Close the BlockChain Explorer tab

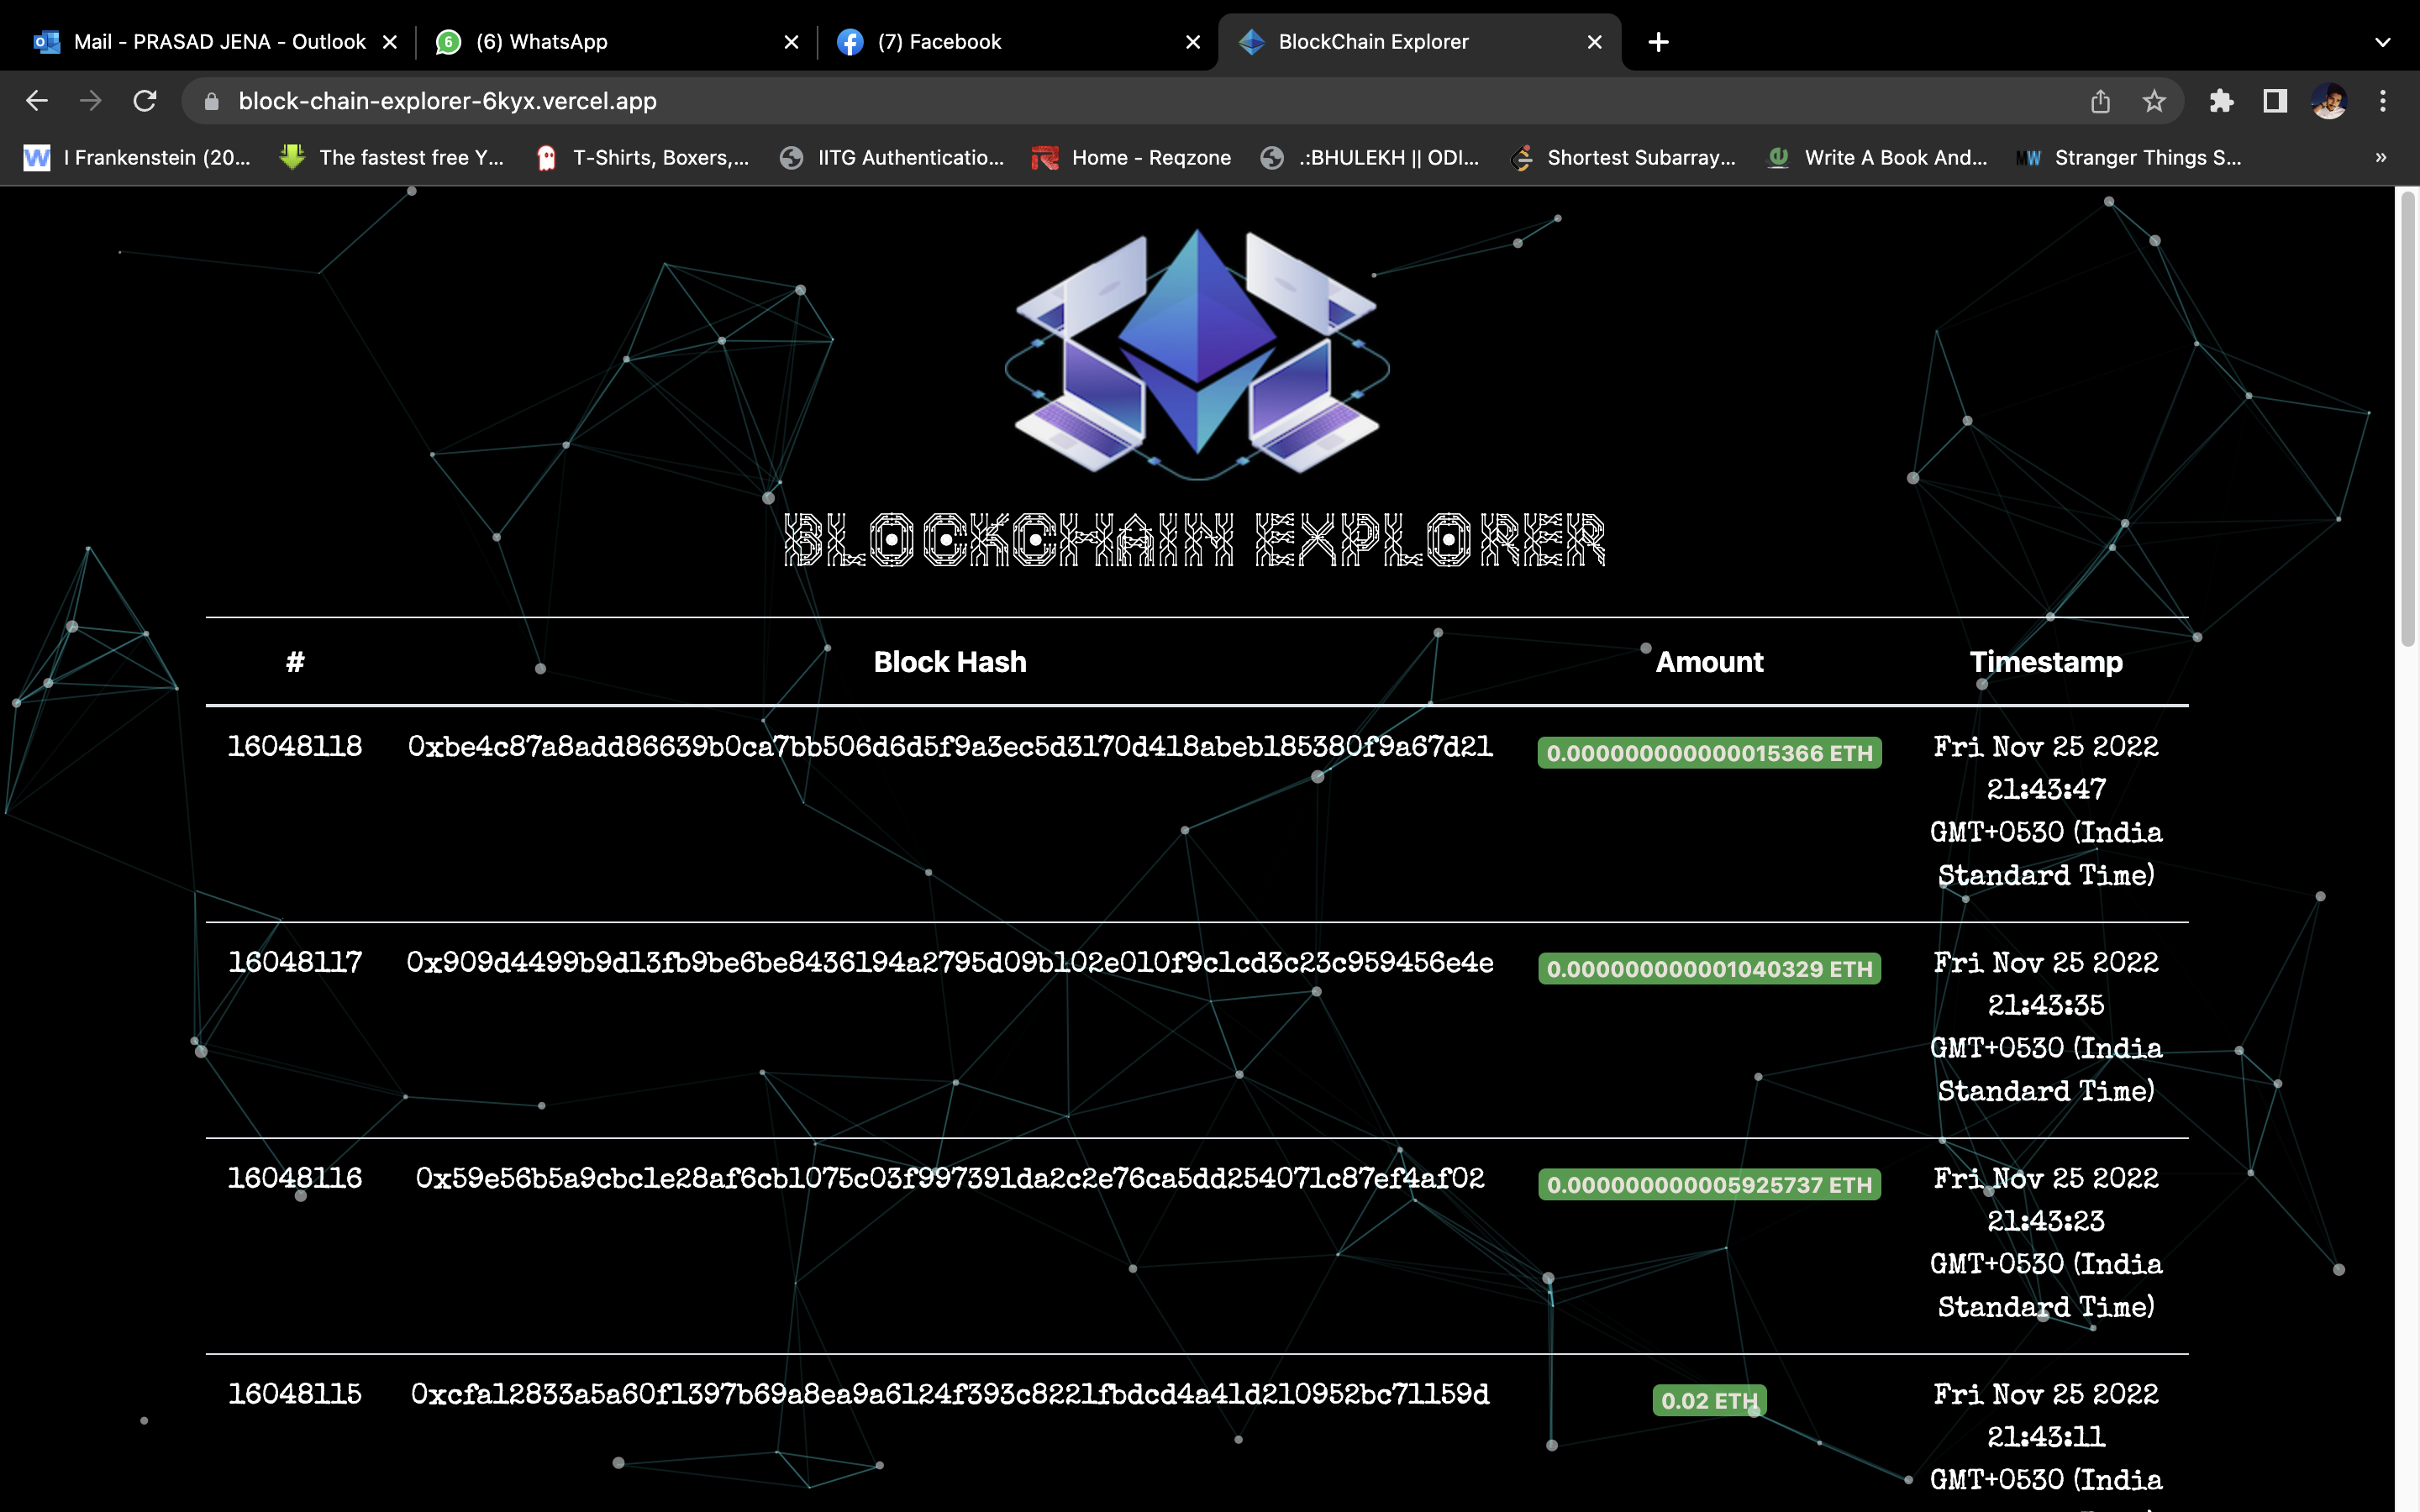click(x=1595, y=42)
